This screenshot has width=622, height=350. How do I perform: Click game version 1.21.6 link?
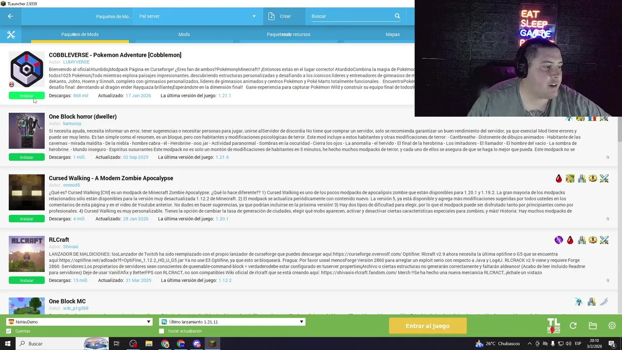[222, 157]
